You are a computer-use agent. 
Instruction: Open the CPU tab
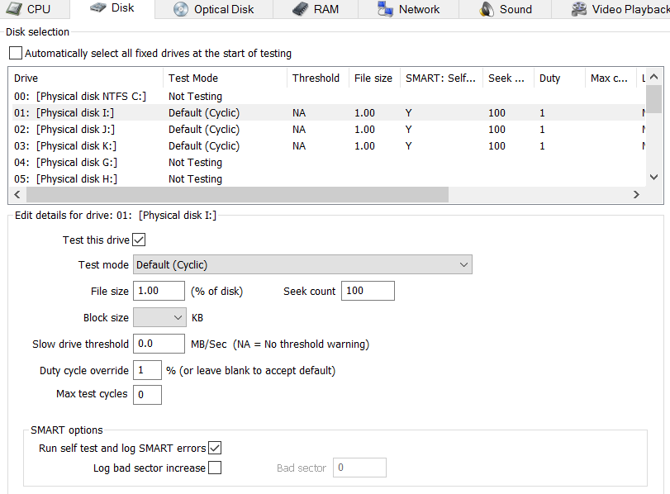34,9
